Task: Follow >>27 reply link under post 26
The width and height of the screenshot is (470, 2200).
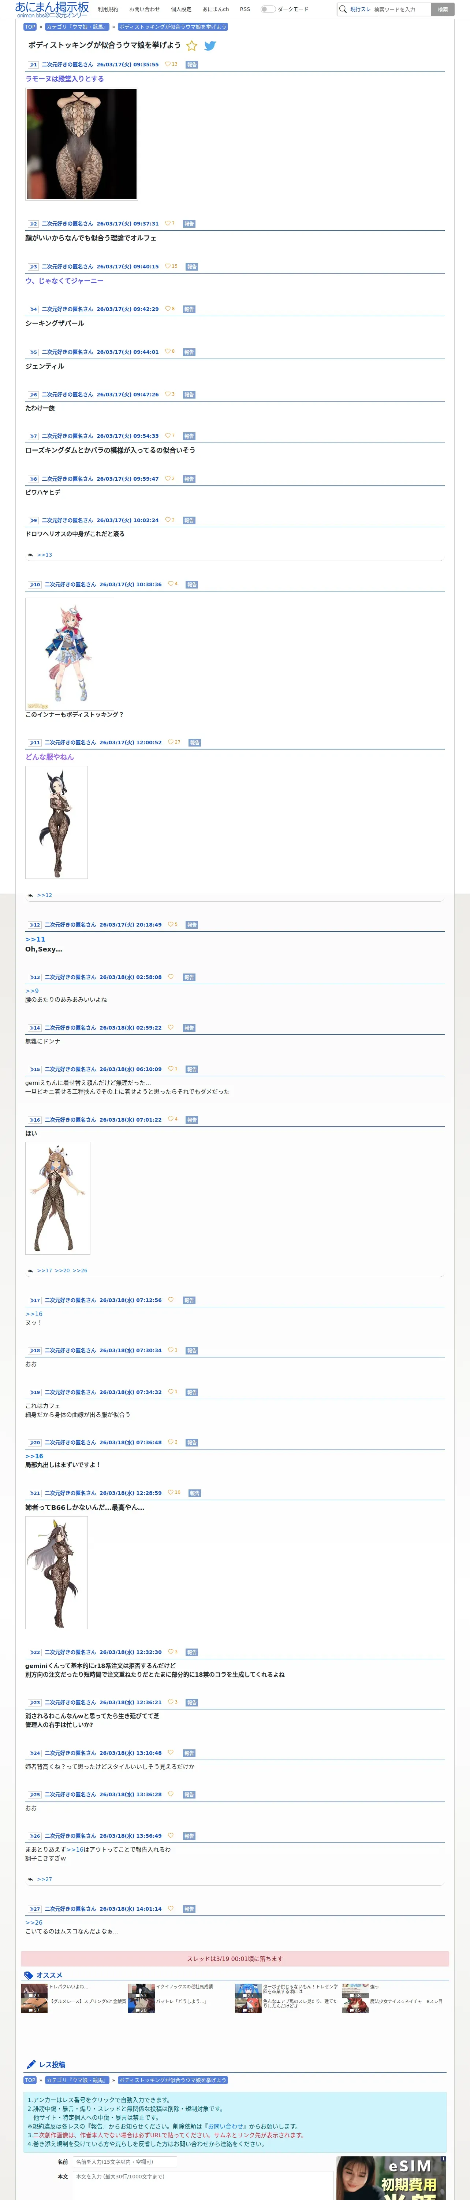Action: point(44,1880)
